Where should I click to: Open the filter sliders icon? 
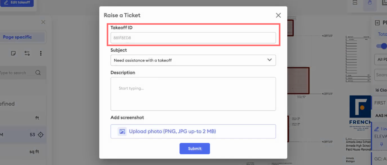coord(27,53)
